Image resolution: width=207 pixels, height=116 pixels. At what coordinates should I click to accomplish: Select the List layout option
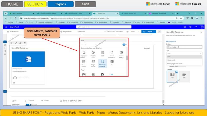click(x=184, y=77)
